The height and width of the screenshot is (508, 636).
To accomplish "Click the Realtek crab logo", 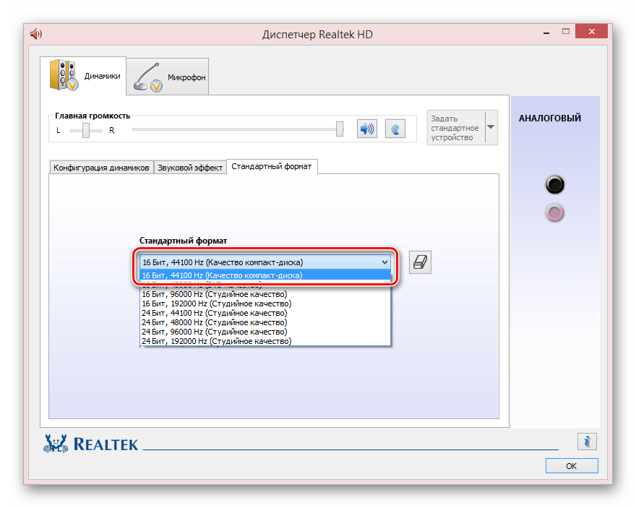I will 56,444.
